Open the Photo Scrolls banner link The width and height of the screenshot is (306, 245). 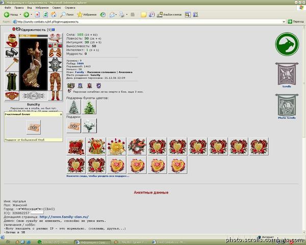(x=287, y=107)
